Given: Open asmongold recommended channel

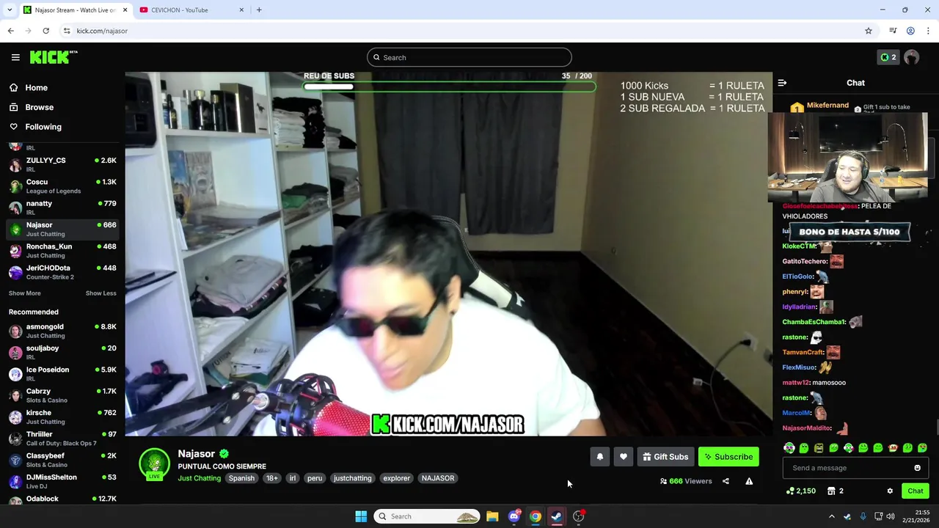Looking at the screenshot, I should click(x=62, y=331).
